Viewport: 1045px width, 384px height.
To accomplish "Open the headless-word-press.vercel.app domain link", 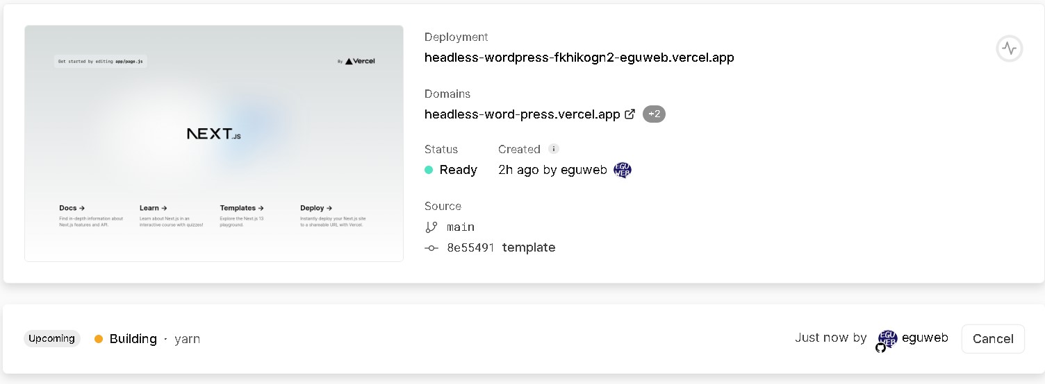I will pyautogui.click(x=522, y=114).
